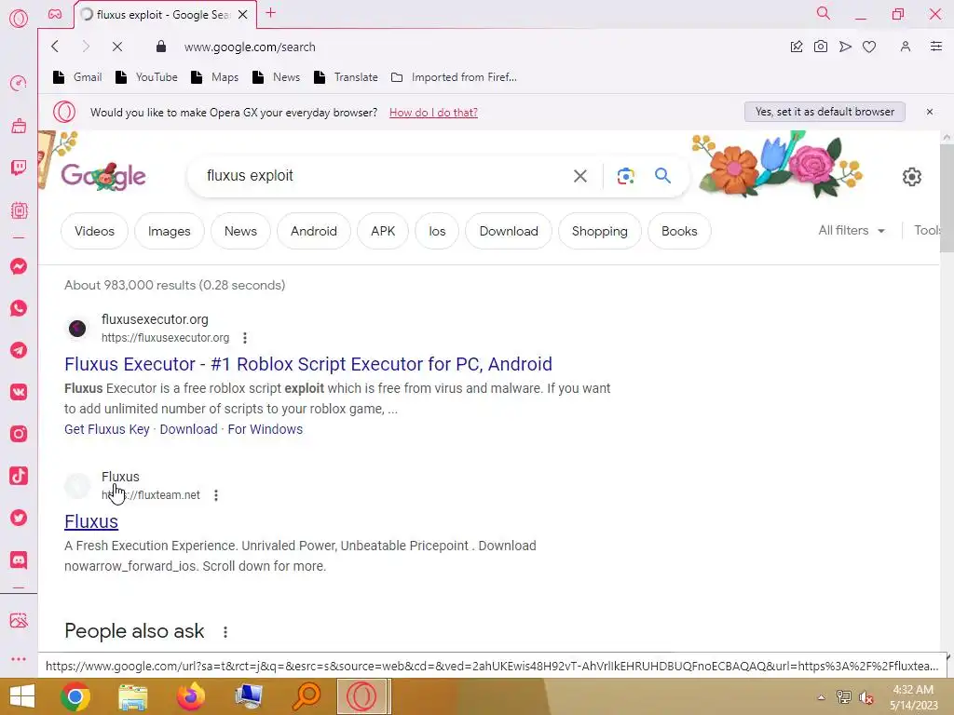Open Fluxus Executor #1 Roblox Script result

pyautogui.click(x=308, y=364)
